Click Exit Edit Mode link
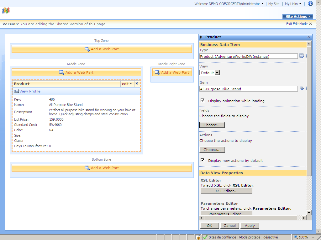The height and width of the screenshot is (240, 321). [299, 24]
